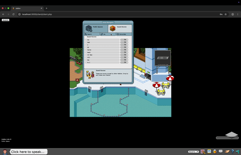Open the catalogue icon in bottom toolbar

pyautogui.click(x=203, y=152)
